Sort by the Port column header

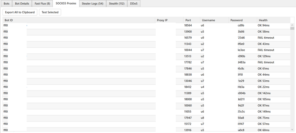(x=191, y=20)
